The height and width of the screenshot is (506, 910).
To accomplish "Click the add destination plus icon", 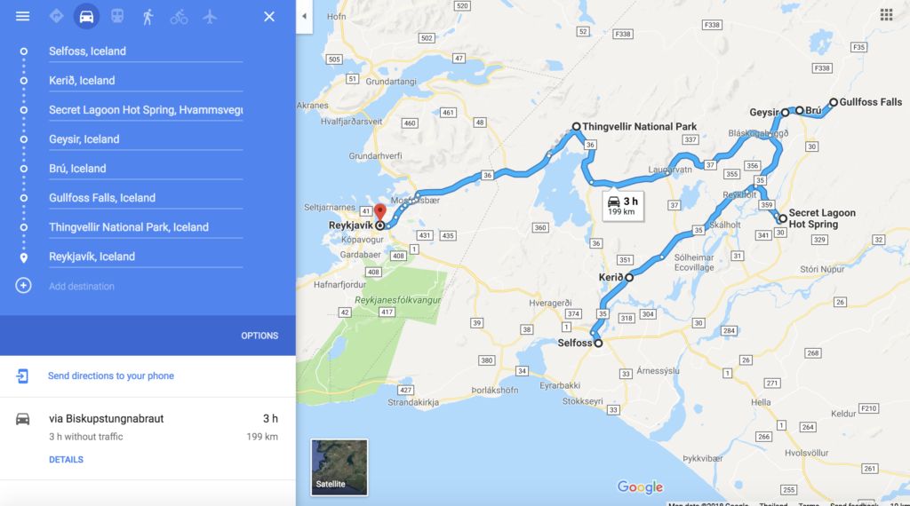I will point(23,285).
